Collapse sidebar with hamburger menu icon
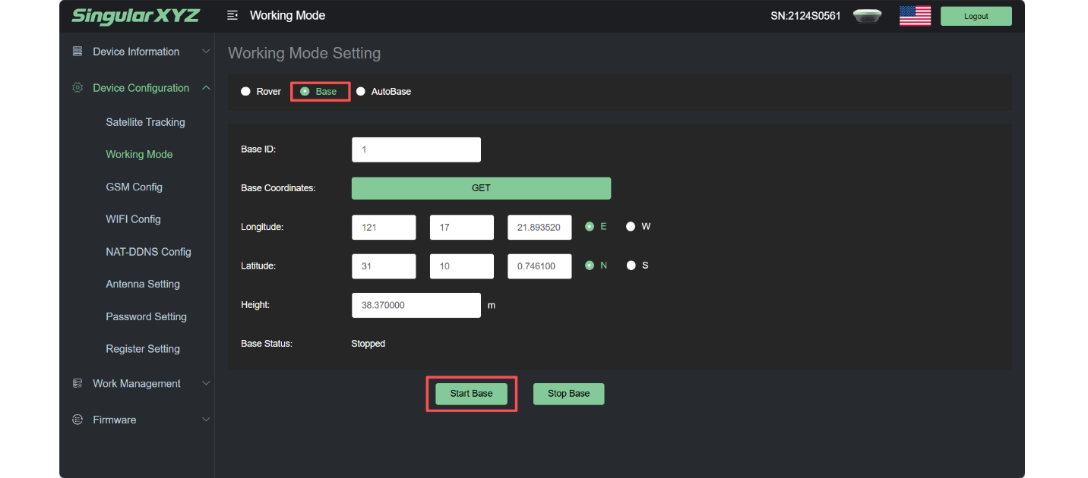 click(x=232, y=16)
